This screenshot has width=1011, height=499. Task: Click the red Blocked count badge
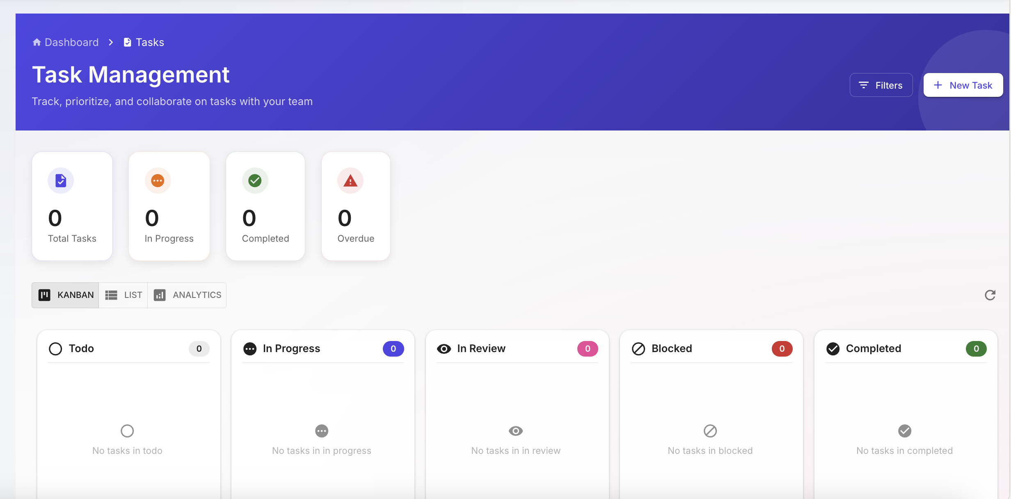click(x=782, y=349)
